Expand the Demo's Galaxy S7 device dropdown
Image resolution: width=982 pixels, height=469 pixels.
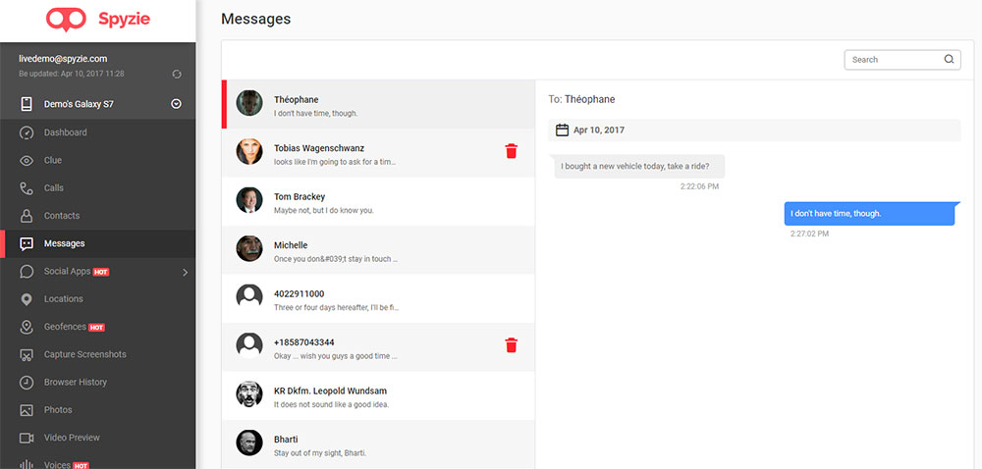point(177,104)
